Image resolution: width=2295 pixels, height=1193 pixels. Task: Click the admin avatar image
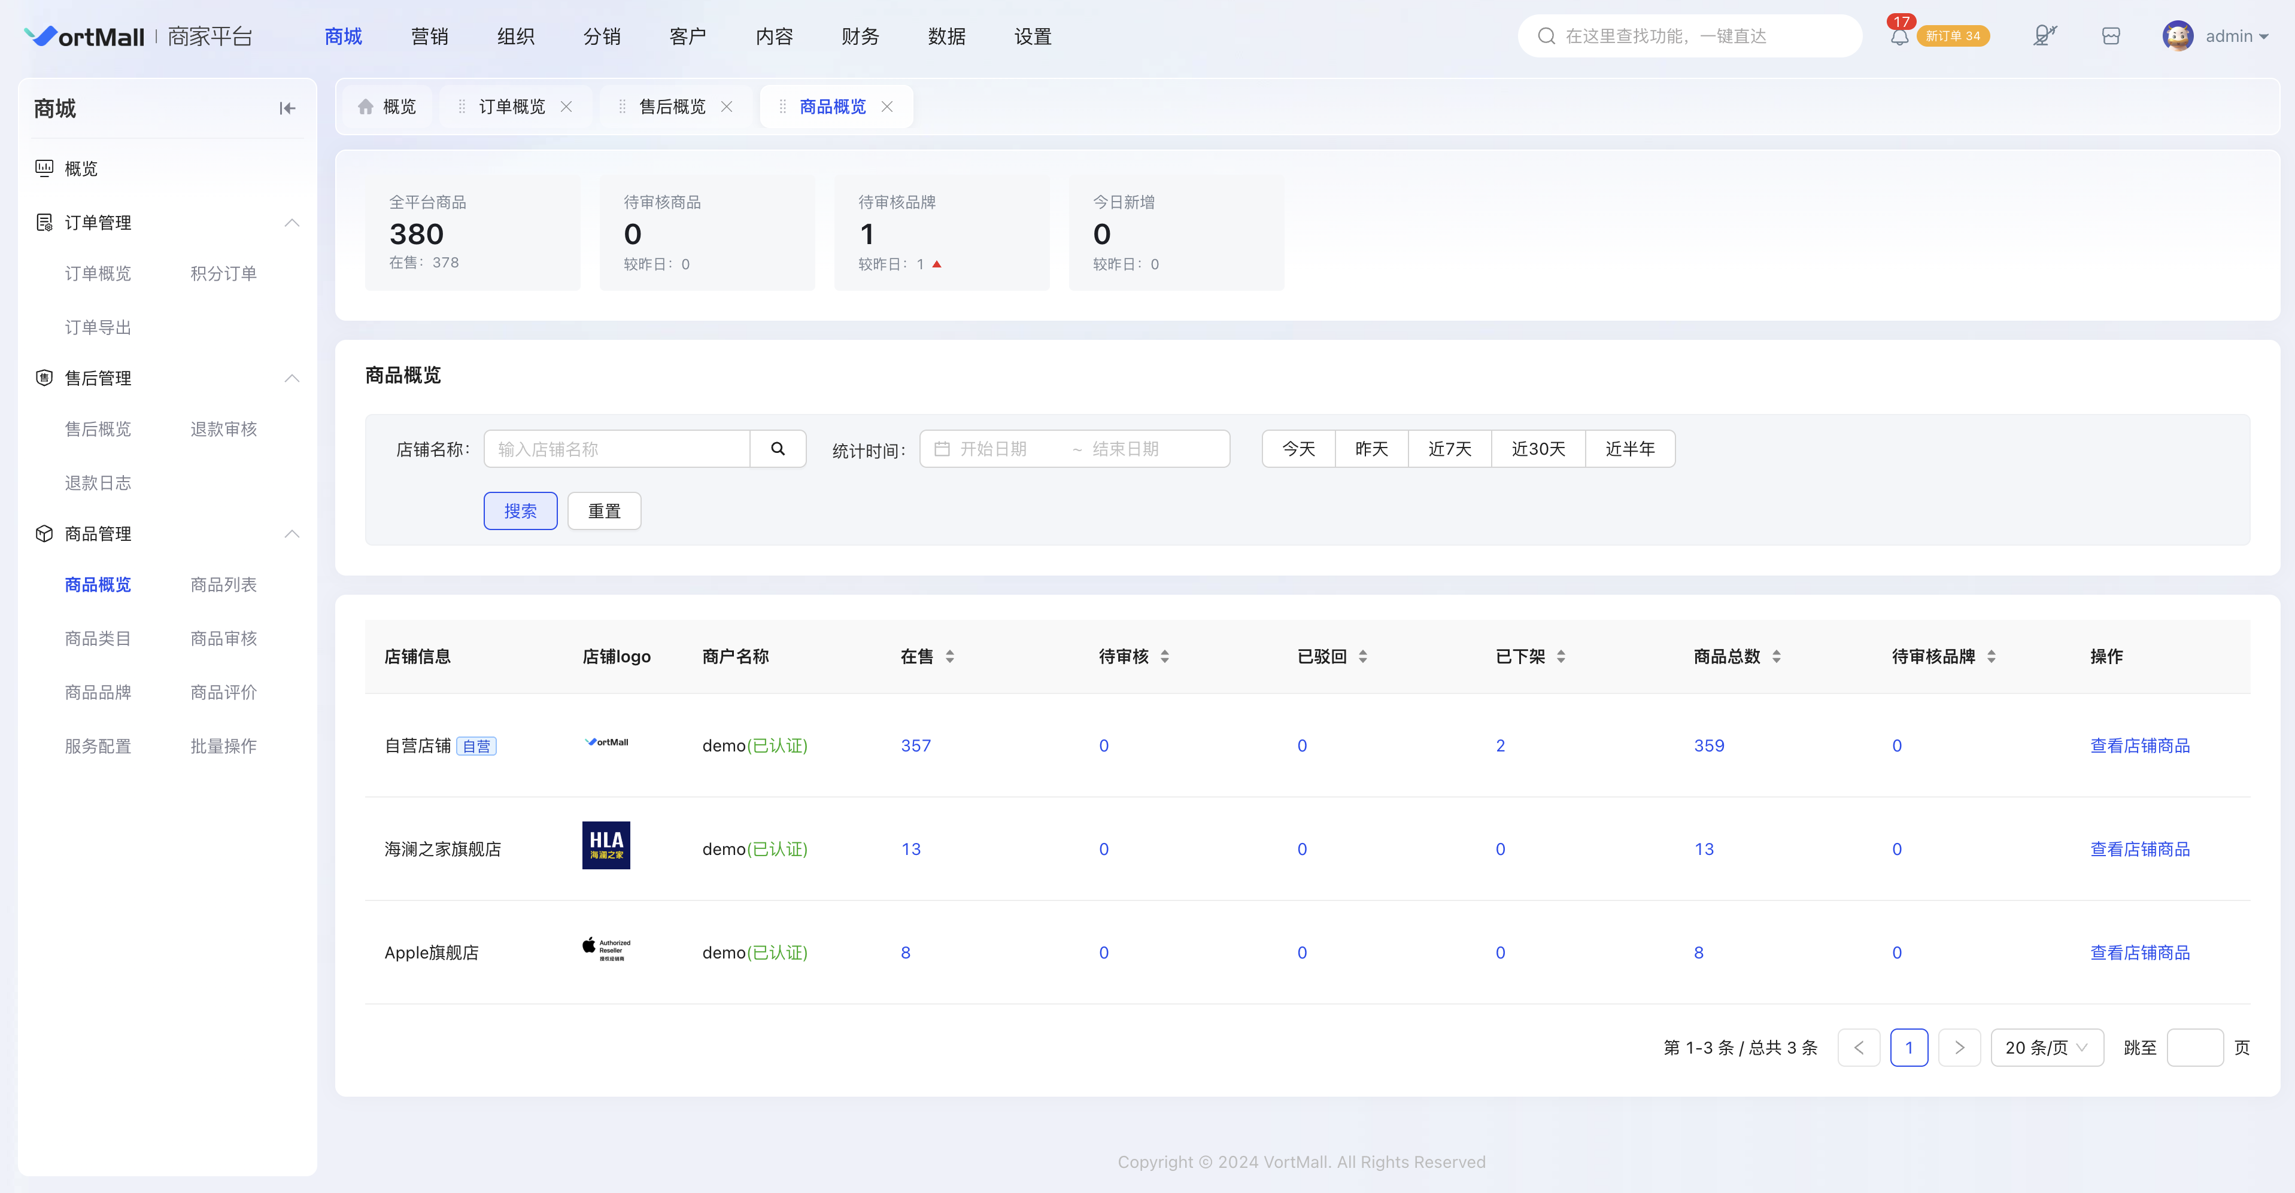click(x=2178, y=36)
